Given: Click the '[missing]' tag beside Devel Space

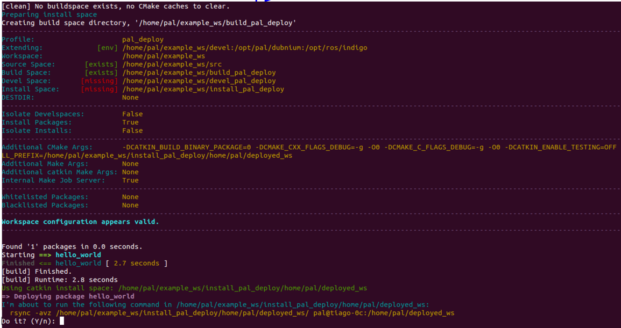Looking at the screenshot, I should [100, 81].
